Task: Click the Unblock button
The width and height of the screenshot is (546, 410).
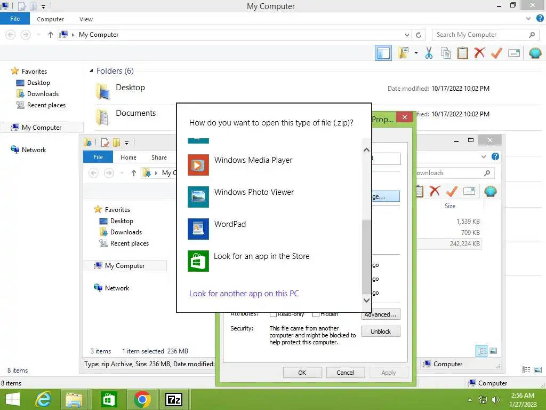Action: click(x=381, y=332)
